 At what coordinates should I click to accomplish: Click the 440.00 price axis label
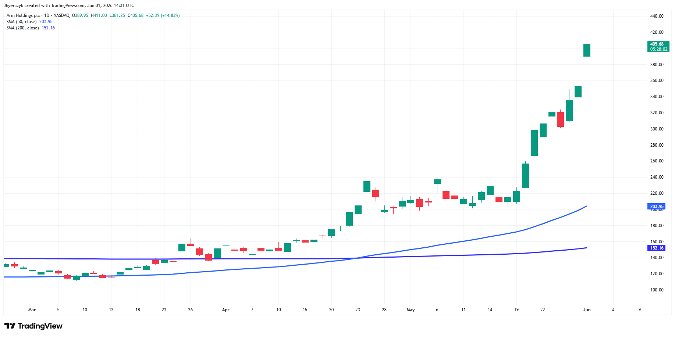coord(657,16)
